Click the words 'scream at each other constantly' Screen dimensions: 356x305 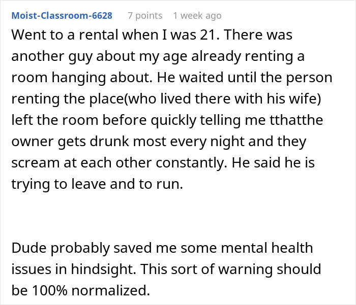(119, 163)
